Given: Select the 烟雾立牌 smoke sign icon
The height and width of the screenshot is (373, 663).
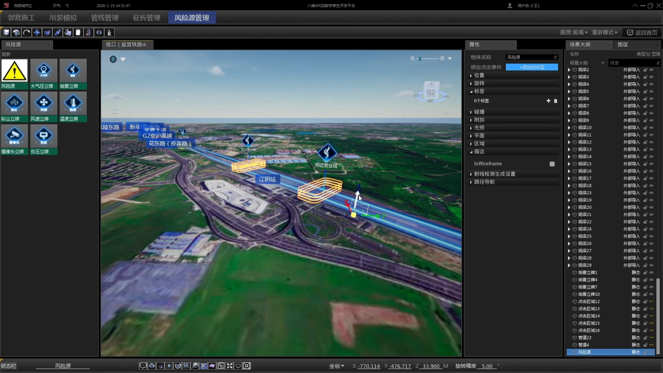Looking at the screenshot, I should 73,70.
